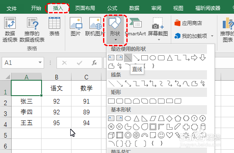Select cell containing 94
234x153 pixels.
pyautogui.click(x=86, y=123)
